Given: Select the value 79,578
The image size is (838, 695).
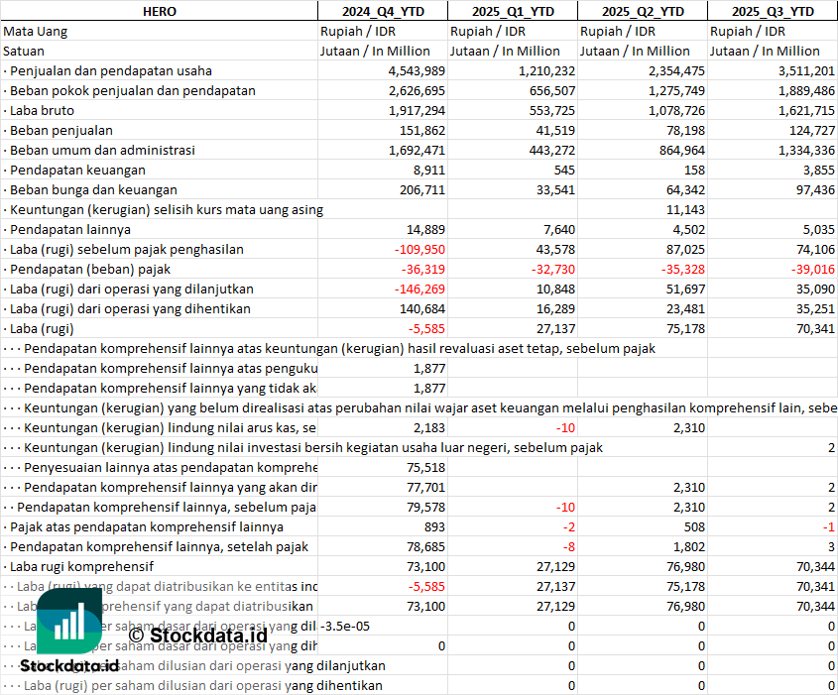Looking at the screenshot, I should pyautogui.click(x=425, y=507).
